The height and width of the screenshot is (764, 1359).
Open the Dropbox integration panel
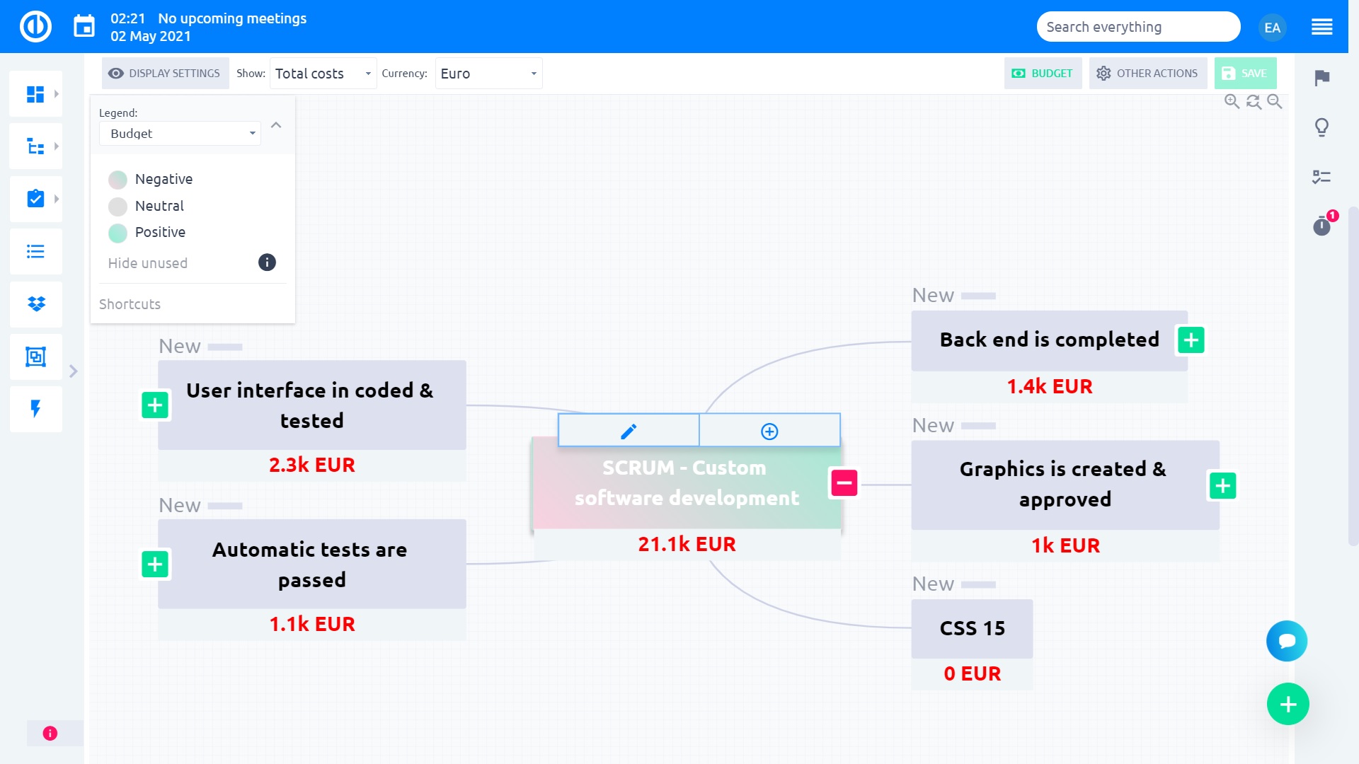tap(35, 304)
